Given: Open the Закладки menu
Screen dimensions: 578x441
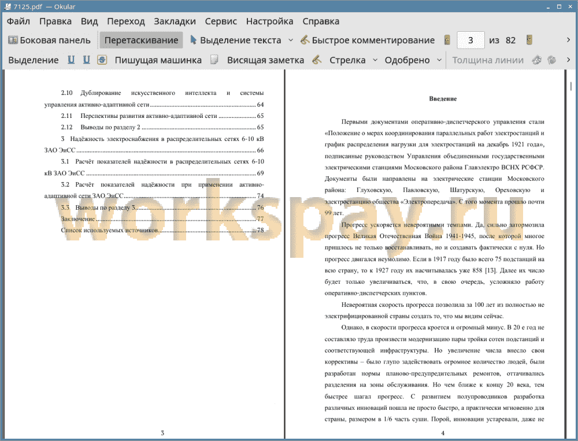Looking at the screenshot, I should pos(175,21).
